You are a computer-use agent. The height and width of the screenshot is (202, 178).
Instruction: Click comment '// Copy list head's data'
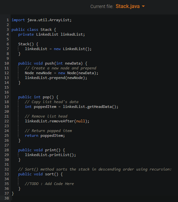click(x=51, y=102)
